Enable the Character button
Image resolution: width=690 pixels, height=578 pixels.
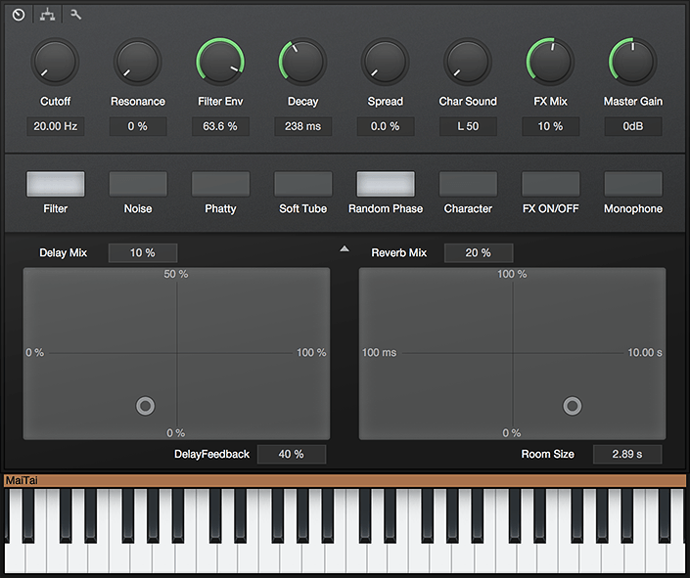click(x=468, y=184)
